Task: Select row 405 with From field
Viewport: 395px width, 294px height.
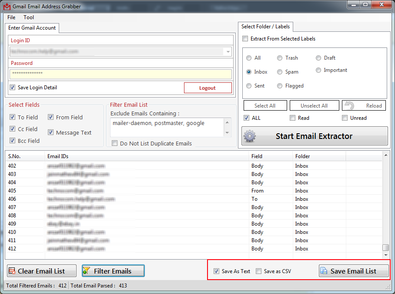Action: 194,191
